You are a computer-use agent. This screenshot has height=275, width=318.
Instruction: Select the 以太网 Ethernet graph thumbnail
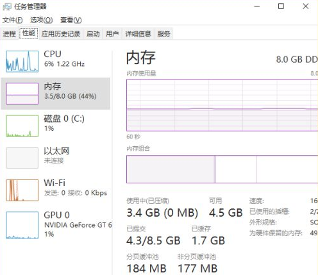coord(22,158)
